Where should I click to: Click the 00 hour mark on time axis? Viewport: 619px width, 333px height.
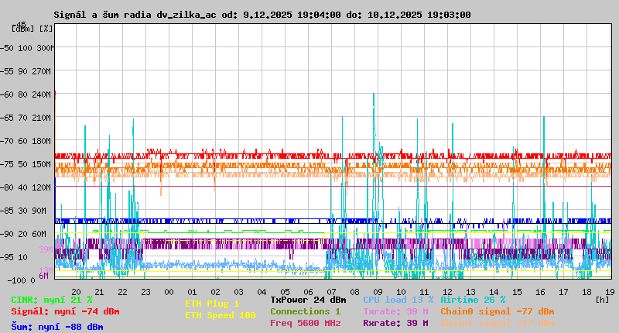point(169,291)
